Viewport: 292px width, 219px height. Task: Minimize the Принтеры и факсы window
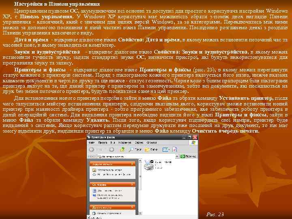[185, 137]
